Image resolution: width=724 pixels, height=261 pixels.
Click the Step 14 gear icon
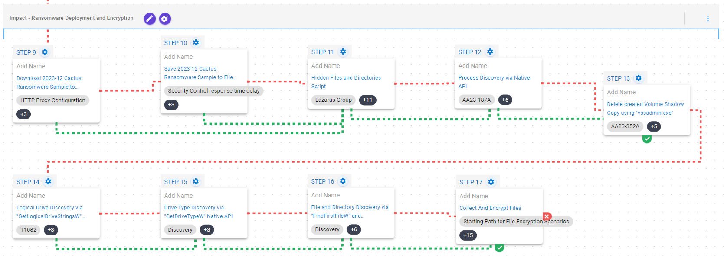coord(48,182)
